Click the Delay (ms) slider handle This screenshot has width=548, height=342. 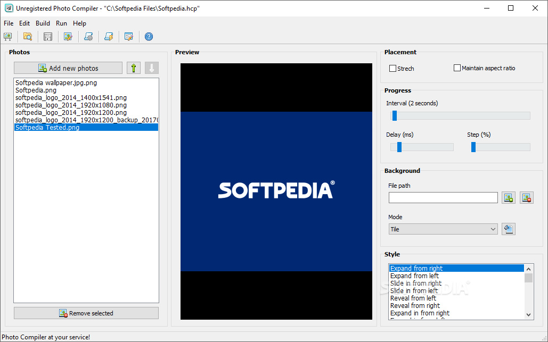coord(399,147)
